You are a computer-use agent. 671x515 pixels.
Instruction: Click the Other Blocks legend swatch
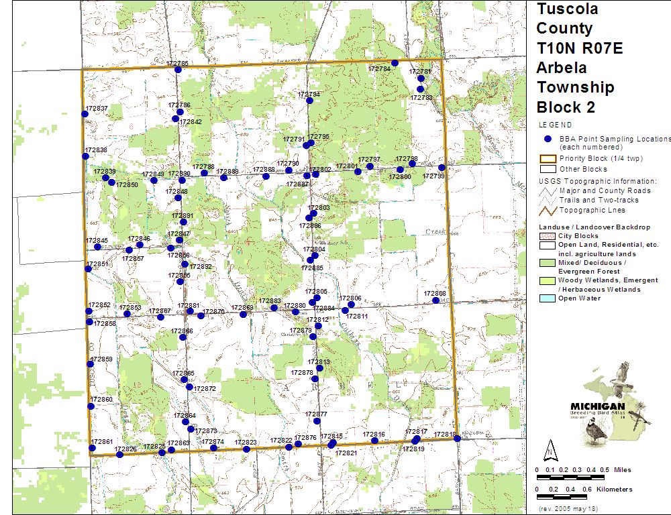[x=547, y=169]
